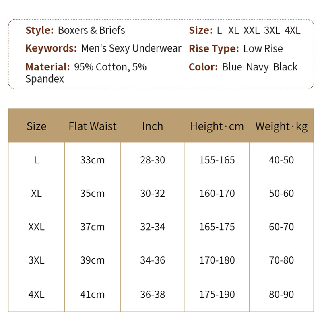Click the '165-175' height cell
This screenshot has height=322, width=322.
click(217, 227)
